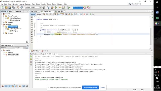Toggle Show Inherited Members in Navigator
Screen dimensions: 161x91
click(3, 86)
